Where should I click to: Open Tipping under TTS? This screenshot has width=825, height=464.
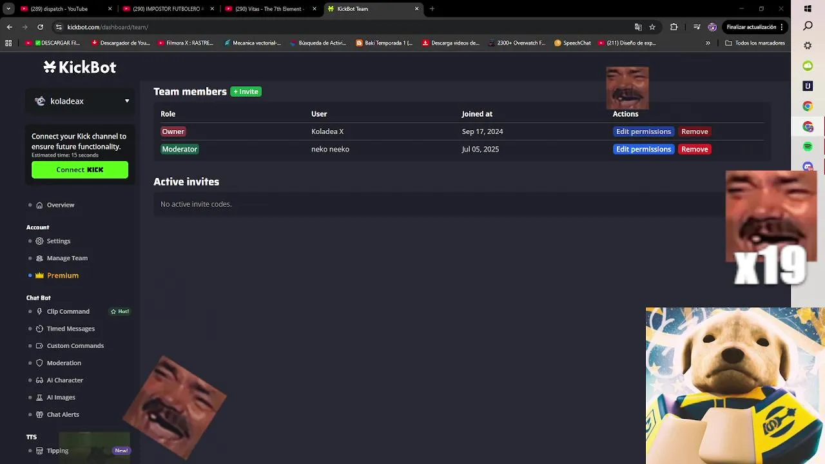52,451
